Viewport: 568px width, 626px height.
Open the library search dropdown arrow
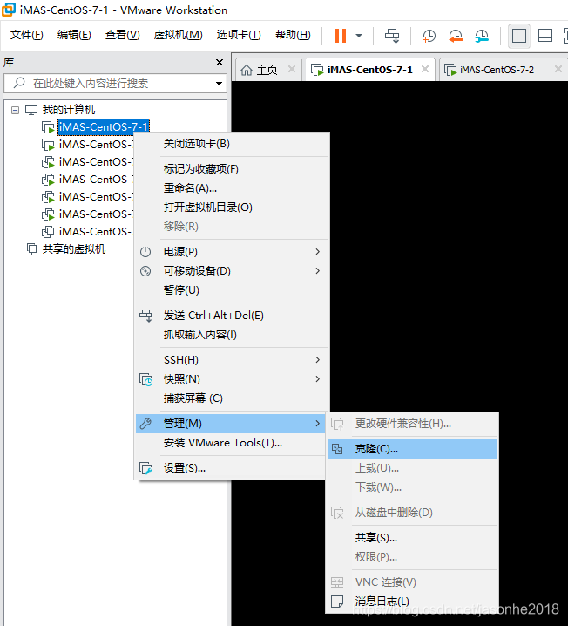coord(219,84)
